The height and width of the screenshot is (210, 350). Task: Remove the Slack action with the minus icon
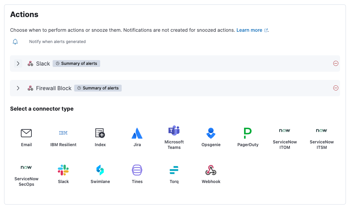336,64
